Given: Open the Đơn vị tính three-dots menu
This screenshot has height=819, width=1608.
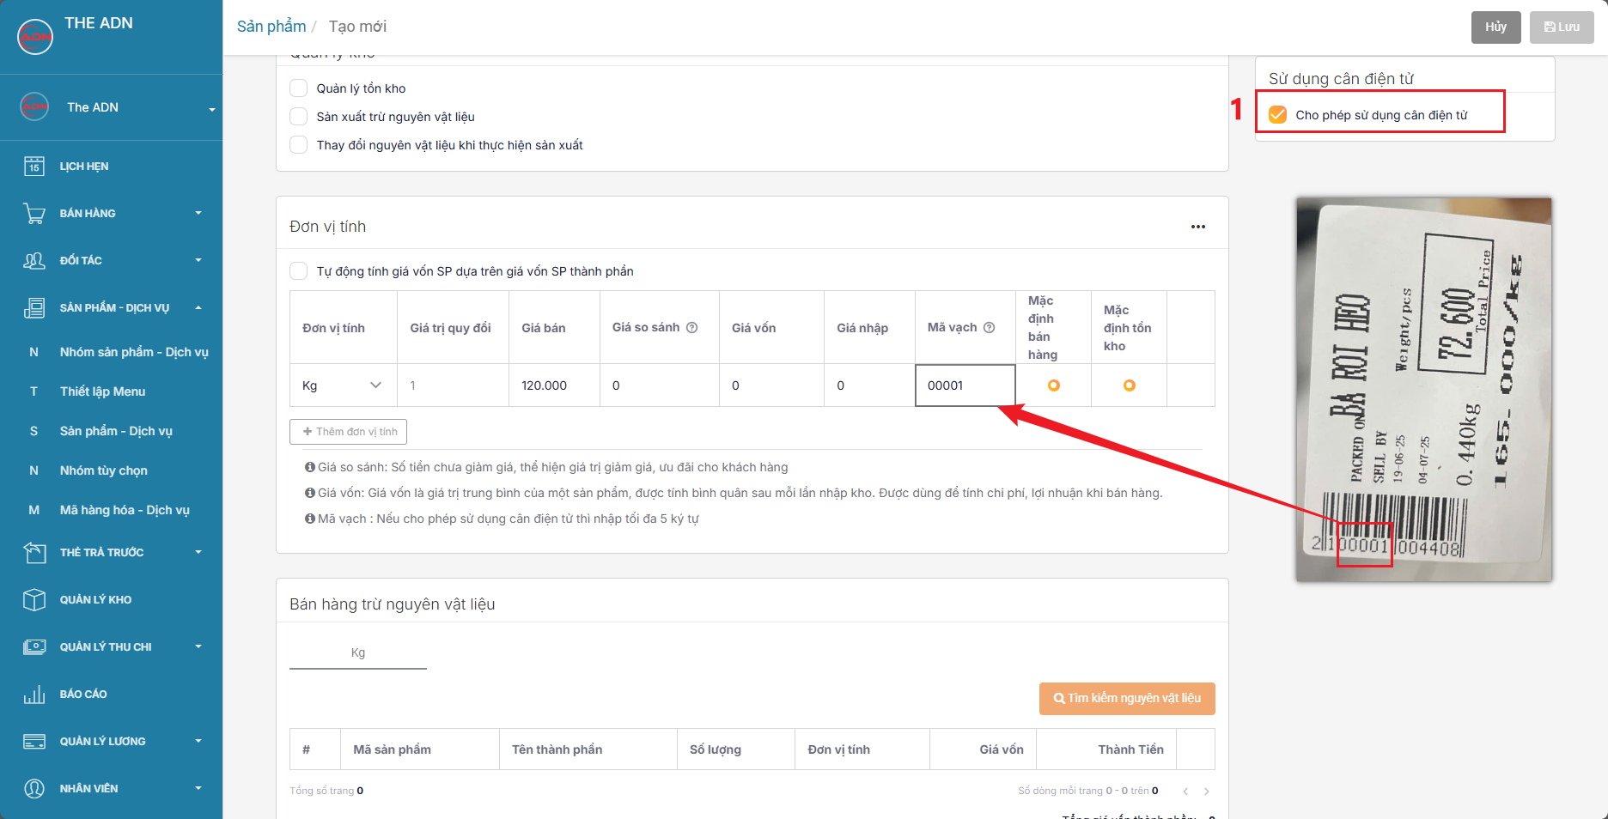Looking at the screenshot, I should point(1198,227).
